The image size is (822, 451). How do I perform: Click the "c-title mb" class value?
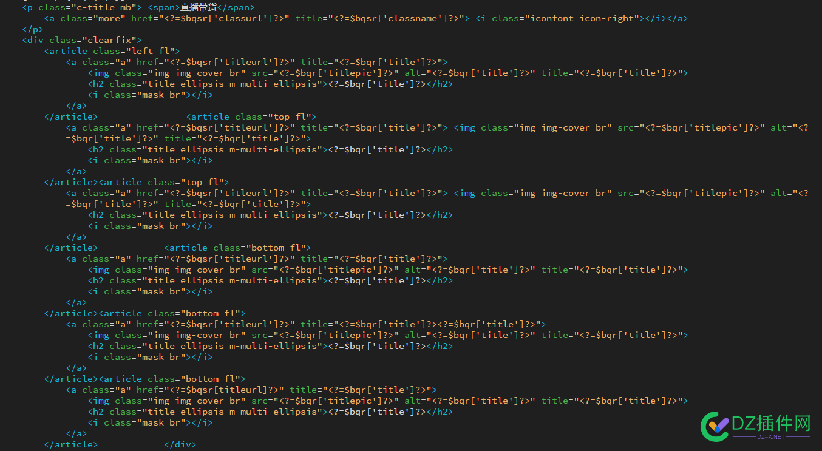pyautogui.click(x=103, y=7)
